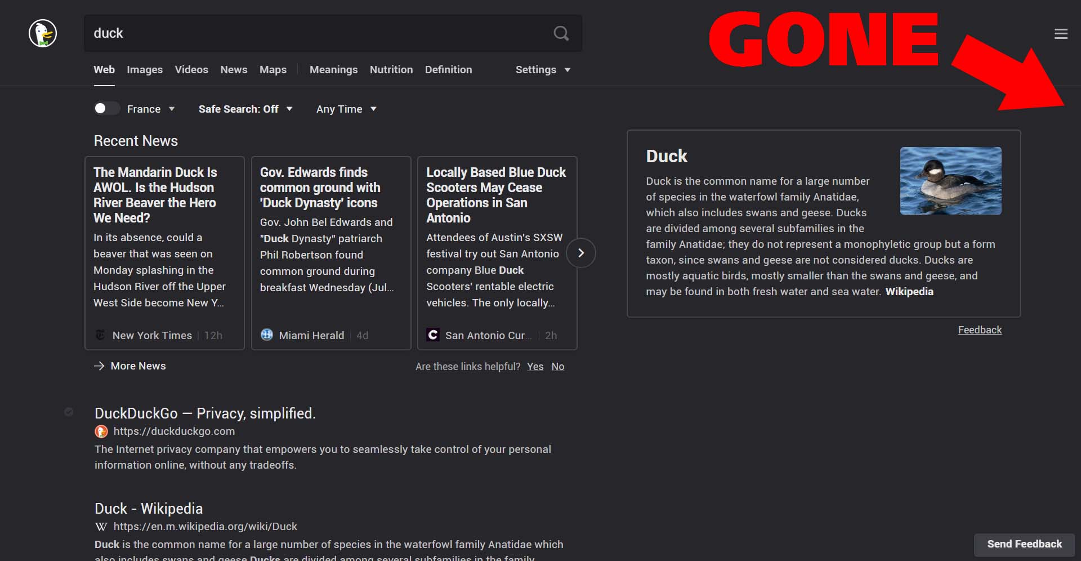Switch to the Images tab
Screen dimensions: 1081x561
click(145, 70)
